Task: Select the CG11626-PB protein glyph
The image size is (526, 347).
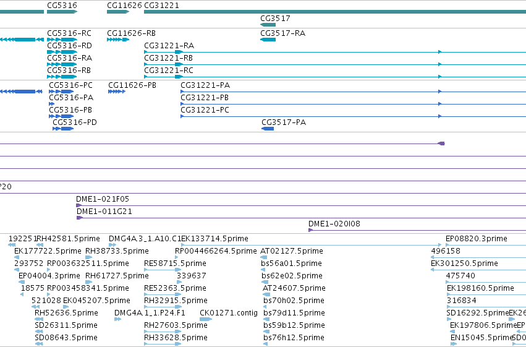Action: tap(117, 92)
